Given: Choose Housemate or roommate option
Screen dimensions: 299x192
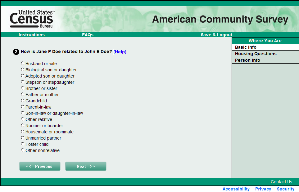Looking at the screenshot, I should pyautogui.click(x=22, y=132).
